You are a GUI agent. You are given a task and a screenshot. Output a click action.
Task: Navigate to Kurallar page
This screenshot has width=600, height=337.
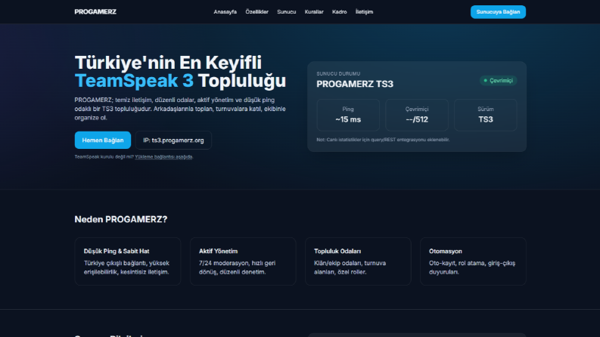coord(314,12)
